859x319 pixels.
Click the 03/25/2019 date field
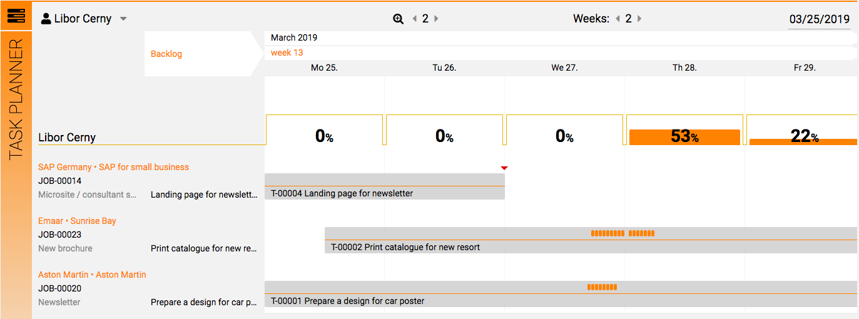click(x=820, y=19)
